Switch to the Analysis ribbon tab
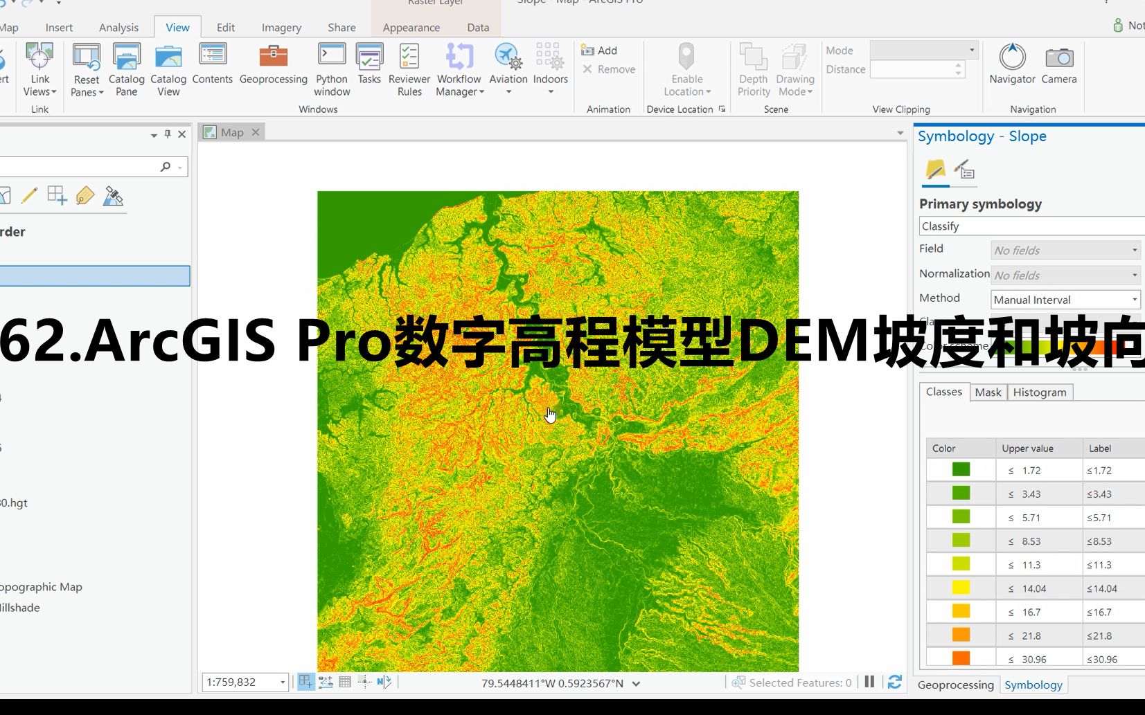Screen dimensions: 1145x715 (118, 28)
